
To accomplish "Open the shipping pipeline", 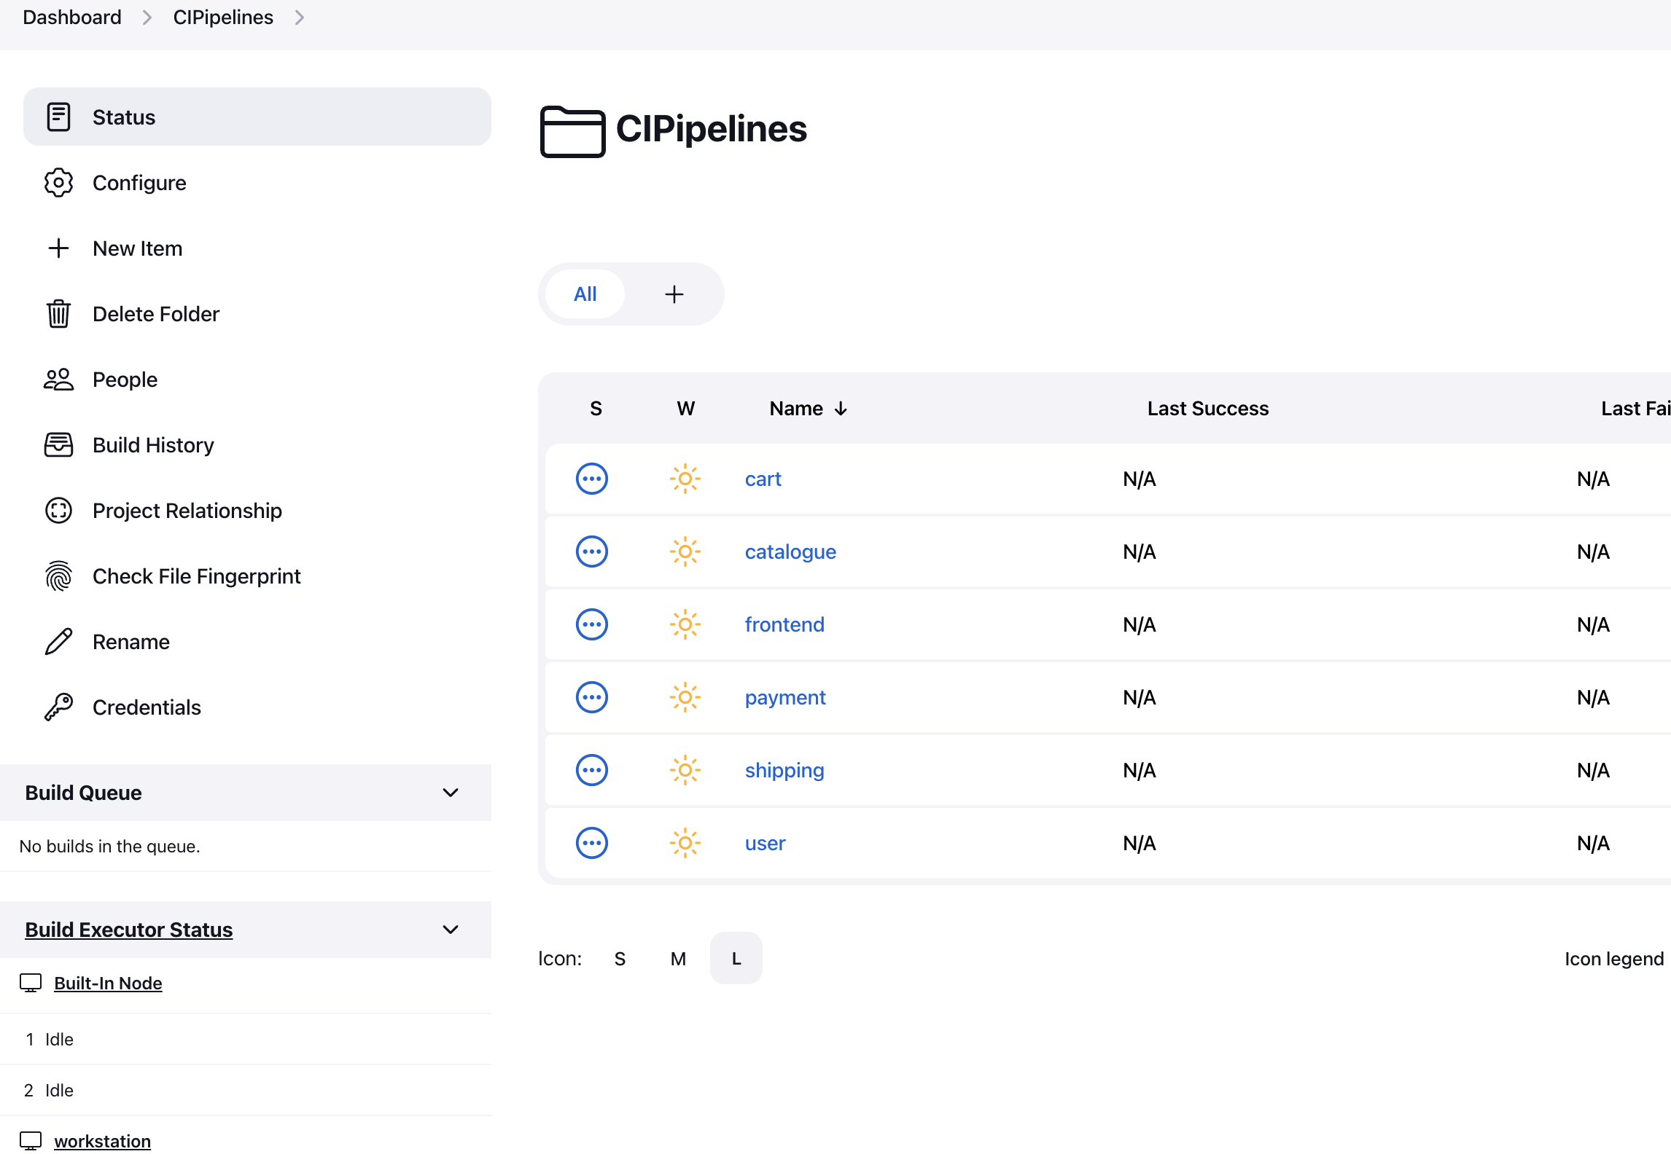I will 784,769.
